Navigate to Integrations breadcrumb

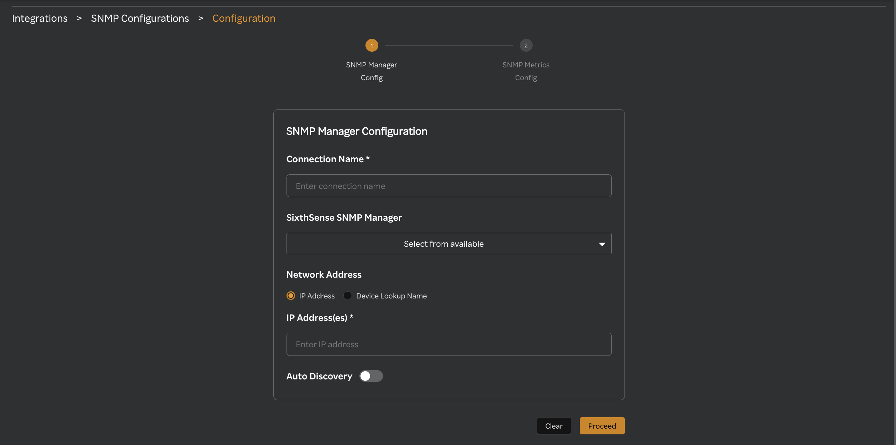coord(40,18)
